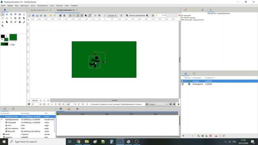Select the Rectangle034 layer
Viewport: 258px width, 145px height.
pos(219,84)
